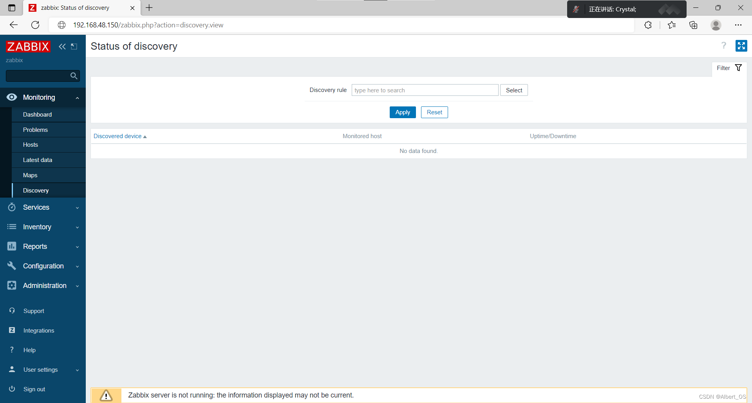Viewport: 752px width, 403px height.
Task: Close the zabbix Status of discovery tab
Action: pyautogui.click(x=132, y=8)
